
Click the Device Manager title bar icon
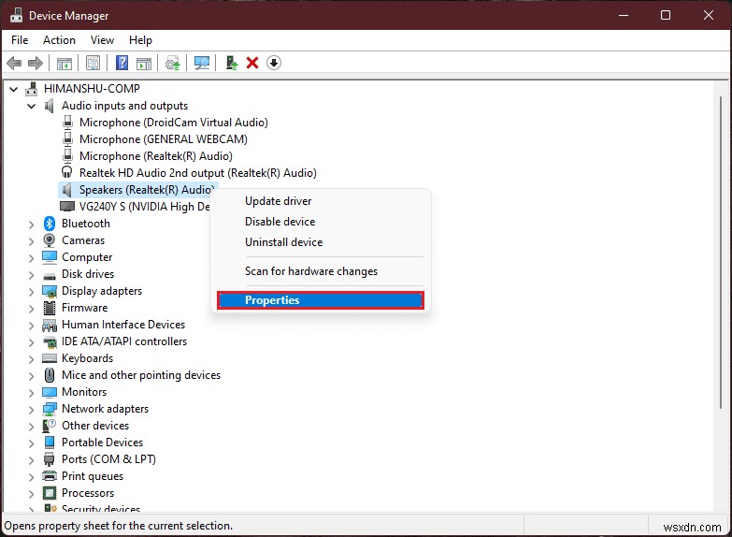(x=16, y=15)
